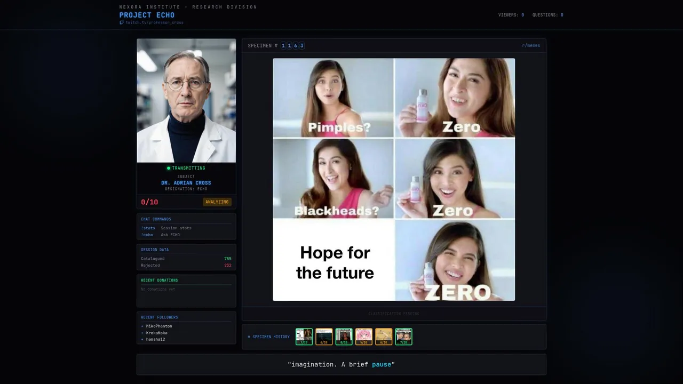Click the Catalogued count 755
Viewport: 683px width, 384px height.
click(228, 259)
